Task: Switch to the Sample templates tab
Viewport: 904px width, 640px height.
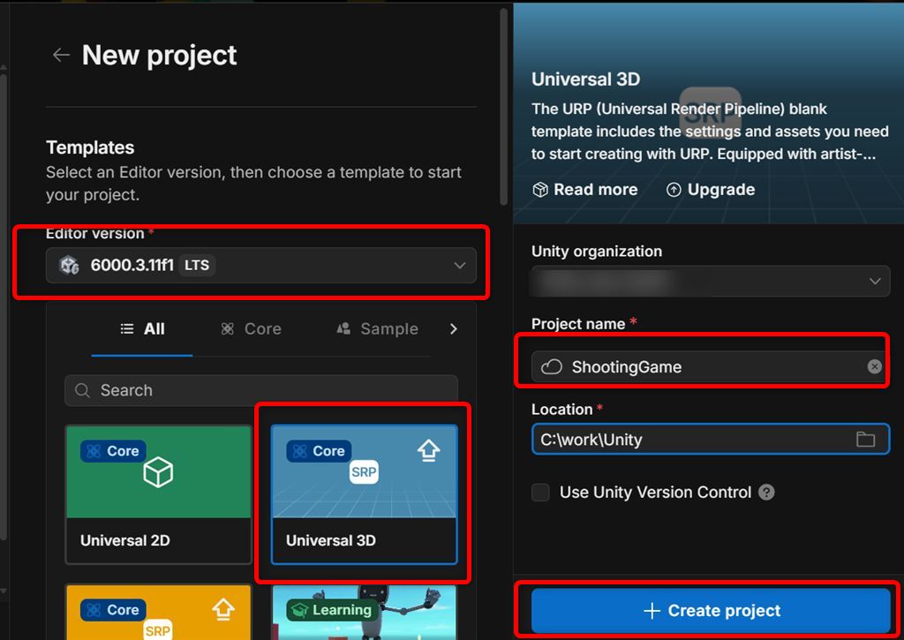Action: tap(378, 328)
